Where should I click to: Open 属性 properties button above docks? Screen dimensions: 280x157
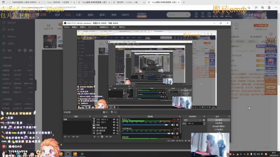point(106,112)
